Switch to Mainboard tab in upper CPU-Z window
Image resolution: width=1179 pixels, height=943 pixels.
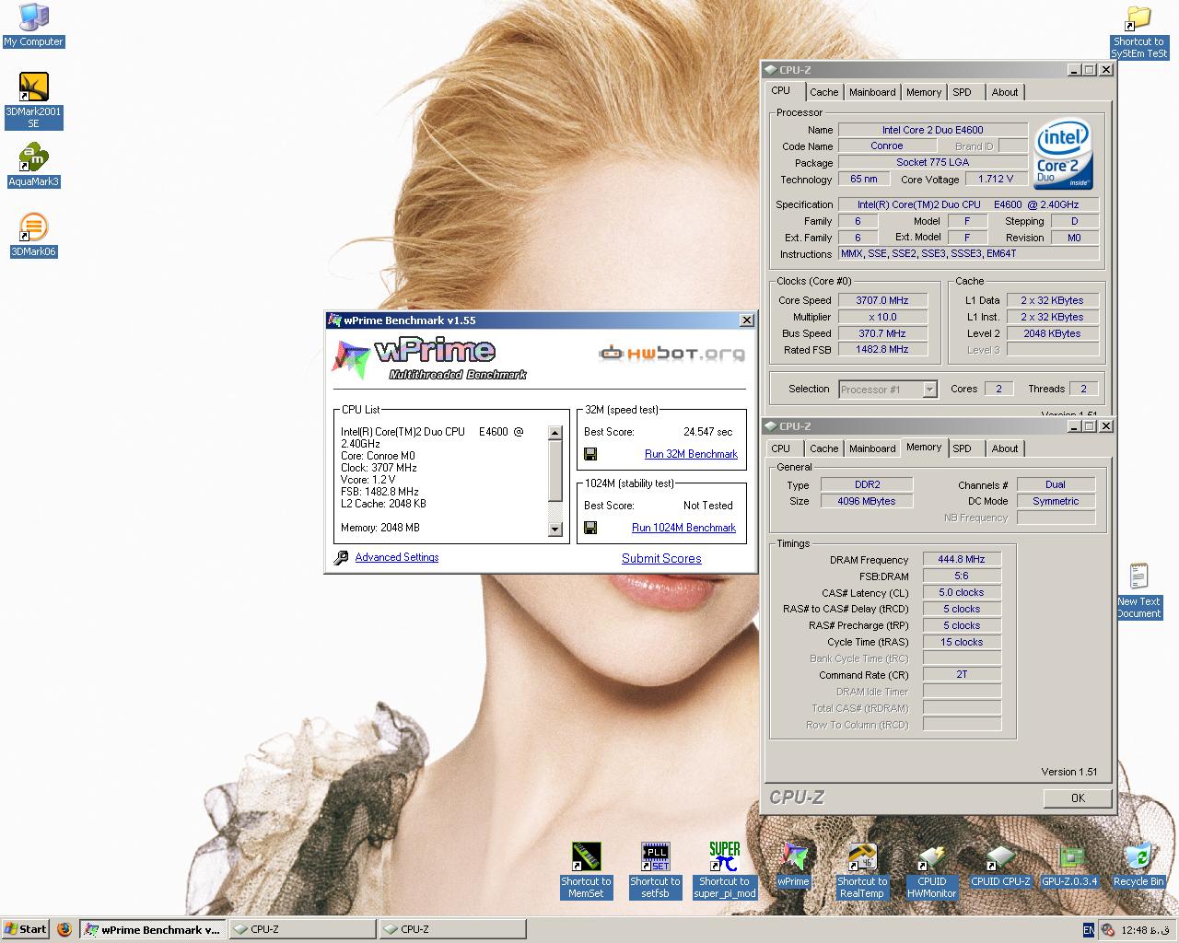[x=872, y=92]
